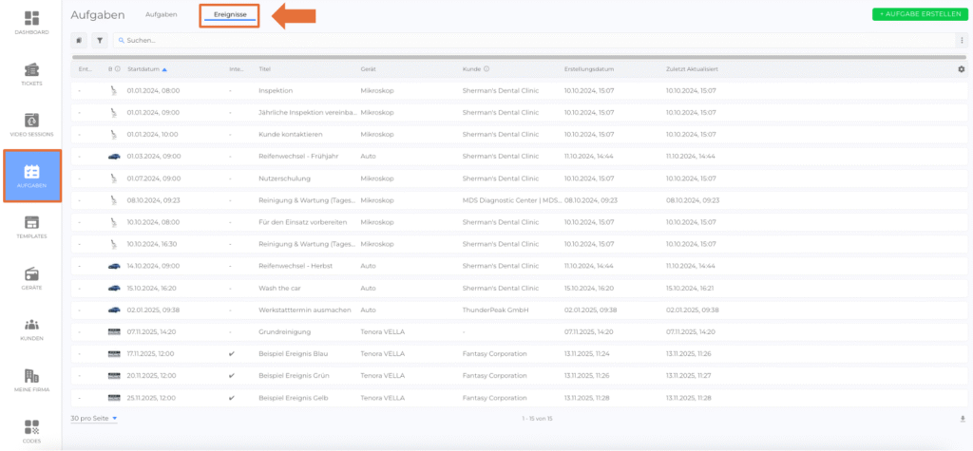Click the download icon below the table
The width and height of the screenshot is (973, 451).
pos(962,418)
